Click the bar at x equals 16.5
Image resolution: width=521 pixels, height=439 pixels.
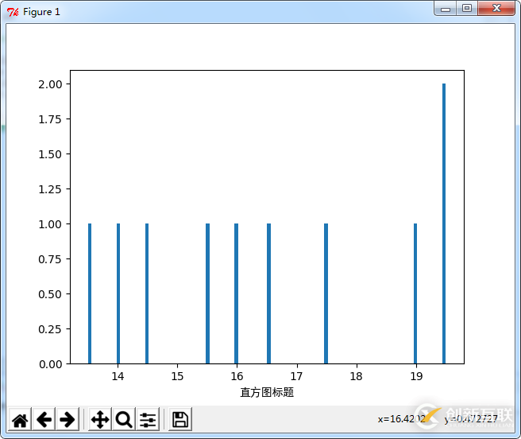click(x=268, y=293)
